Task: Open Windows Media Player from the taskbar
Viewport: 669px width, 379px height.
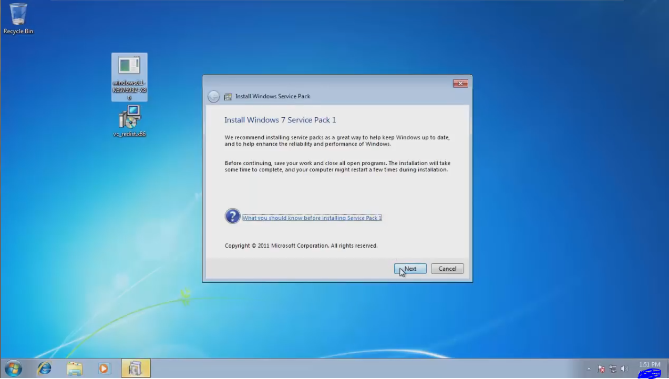Action: tap(104, 368)
